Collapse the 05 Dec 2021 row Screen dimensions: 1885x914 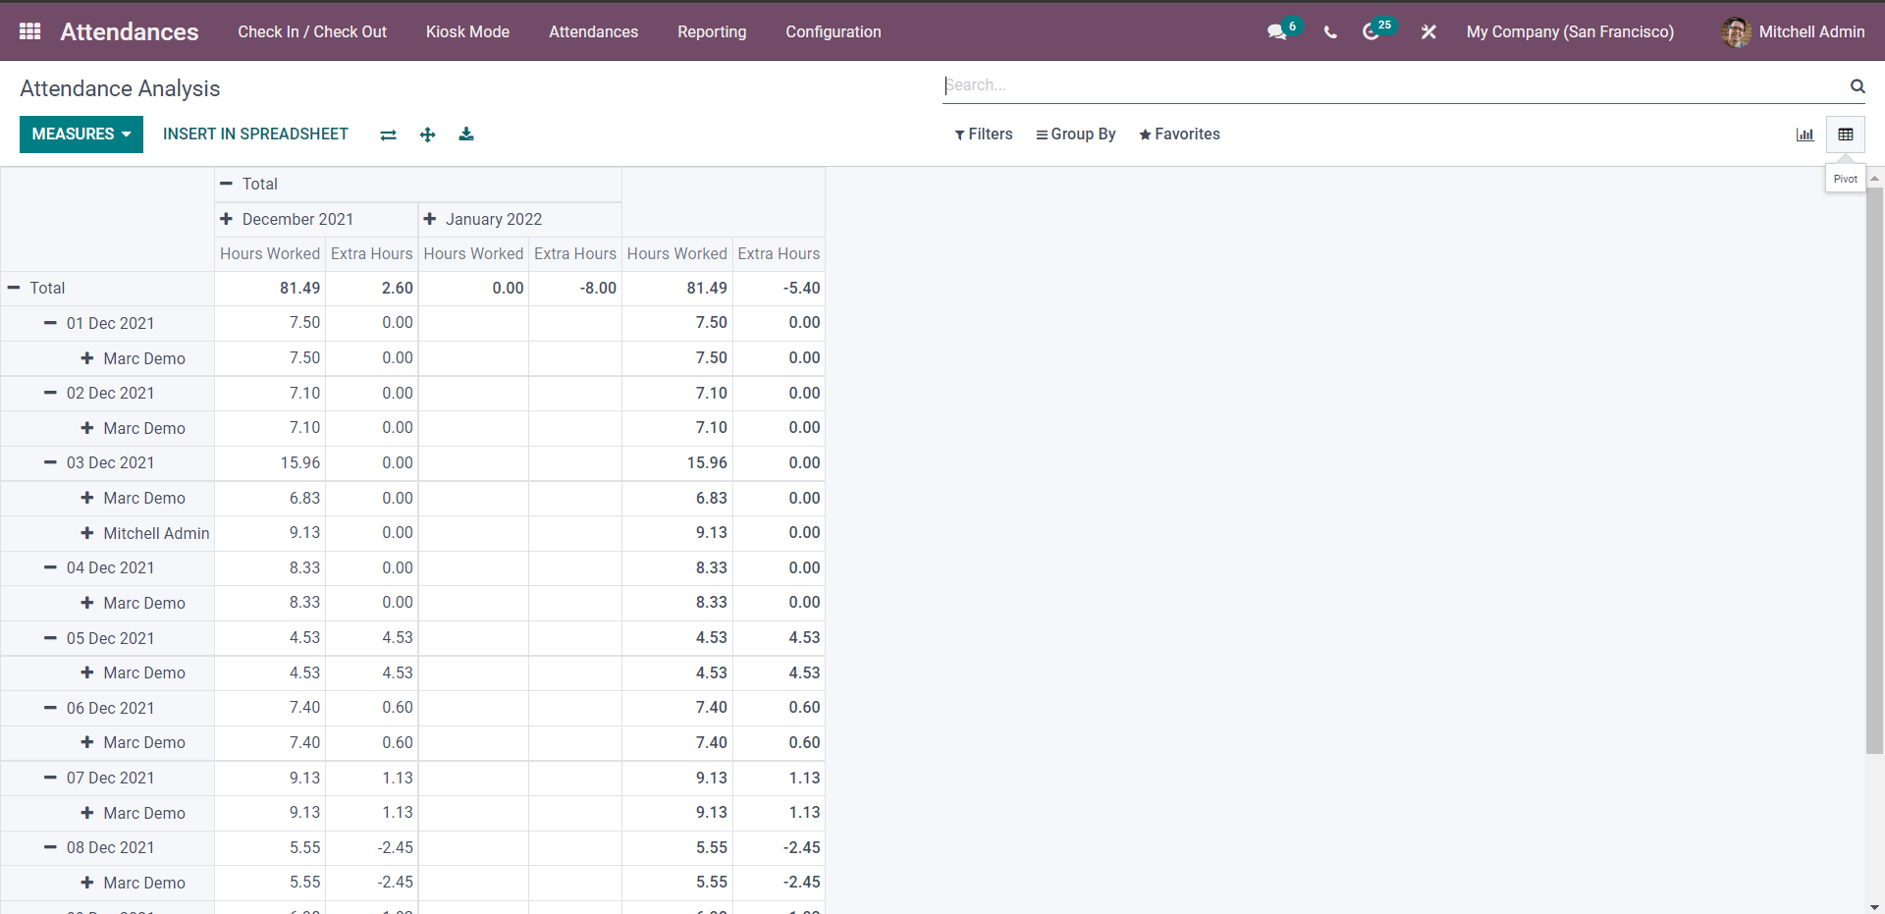point(107,639)
